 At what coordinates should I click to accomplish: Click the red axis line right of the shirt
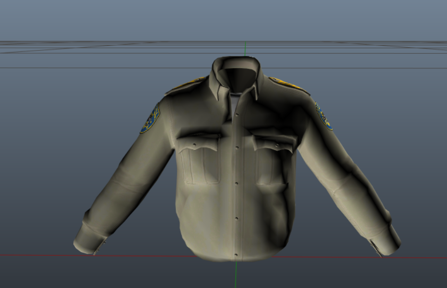[x=424, y=258]
